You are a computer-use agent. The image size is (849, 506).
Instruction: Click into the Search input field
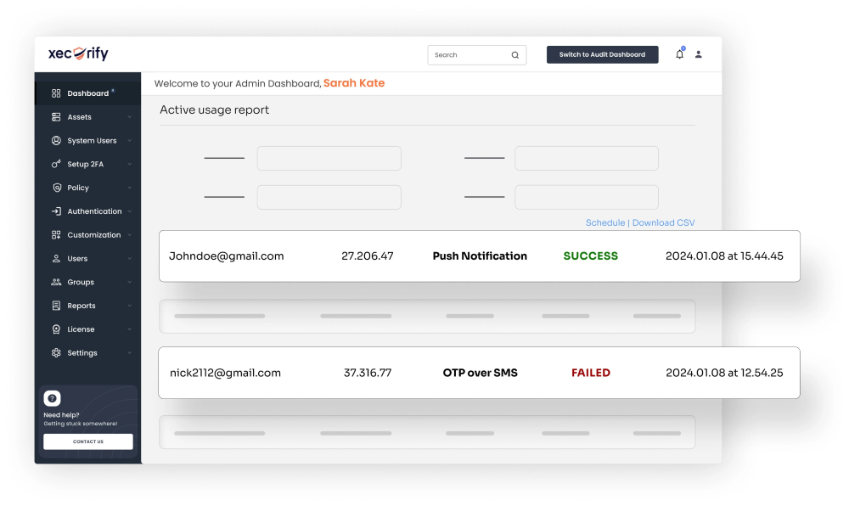pyautogui.click(x=469, y=55)
